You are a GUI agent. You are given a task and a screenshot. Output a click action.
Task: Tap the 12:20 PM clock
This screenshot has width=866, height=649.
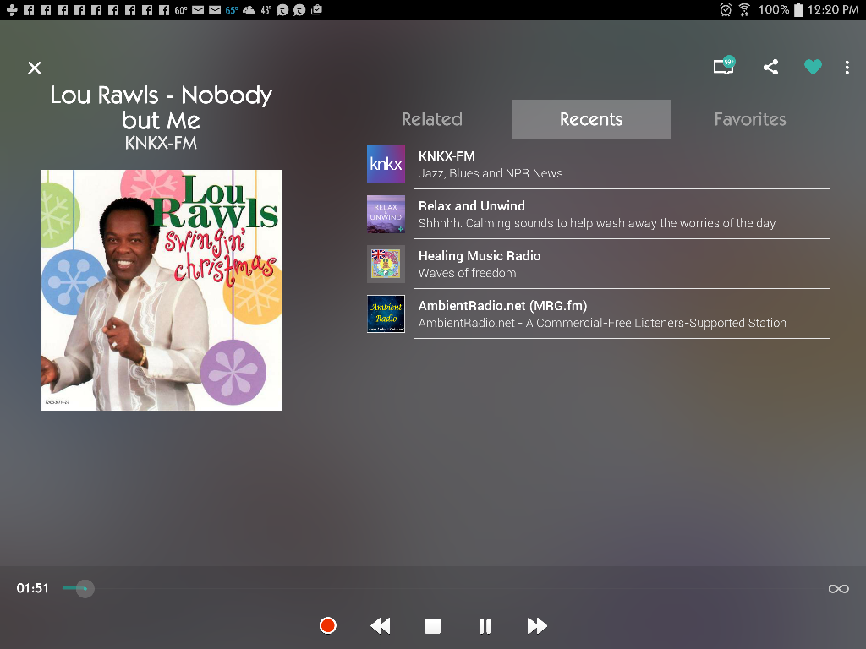pyautogui.click(x=833, y=9)
